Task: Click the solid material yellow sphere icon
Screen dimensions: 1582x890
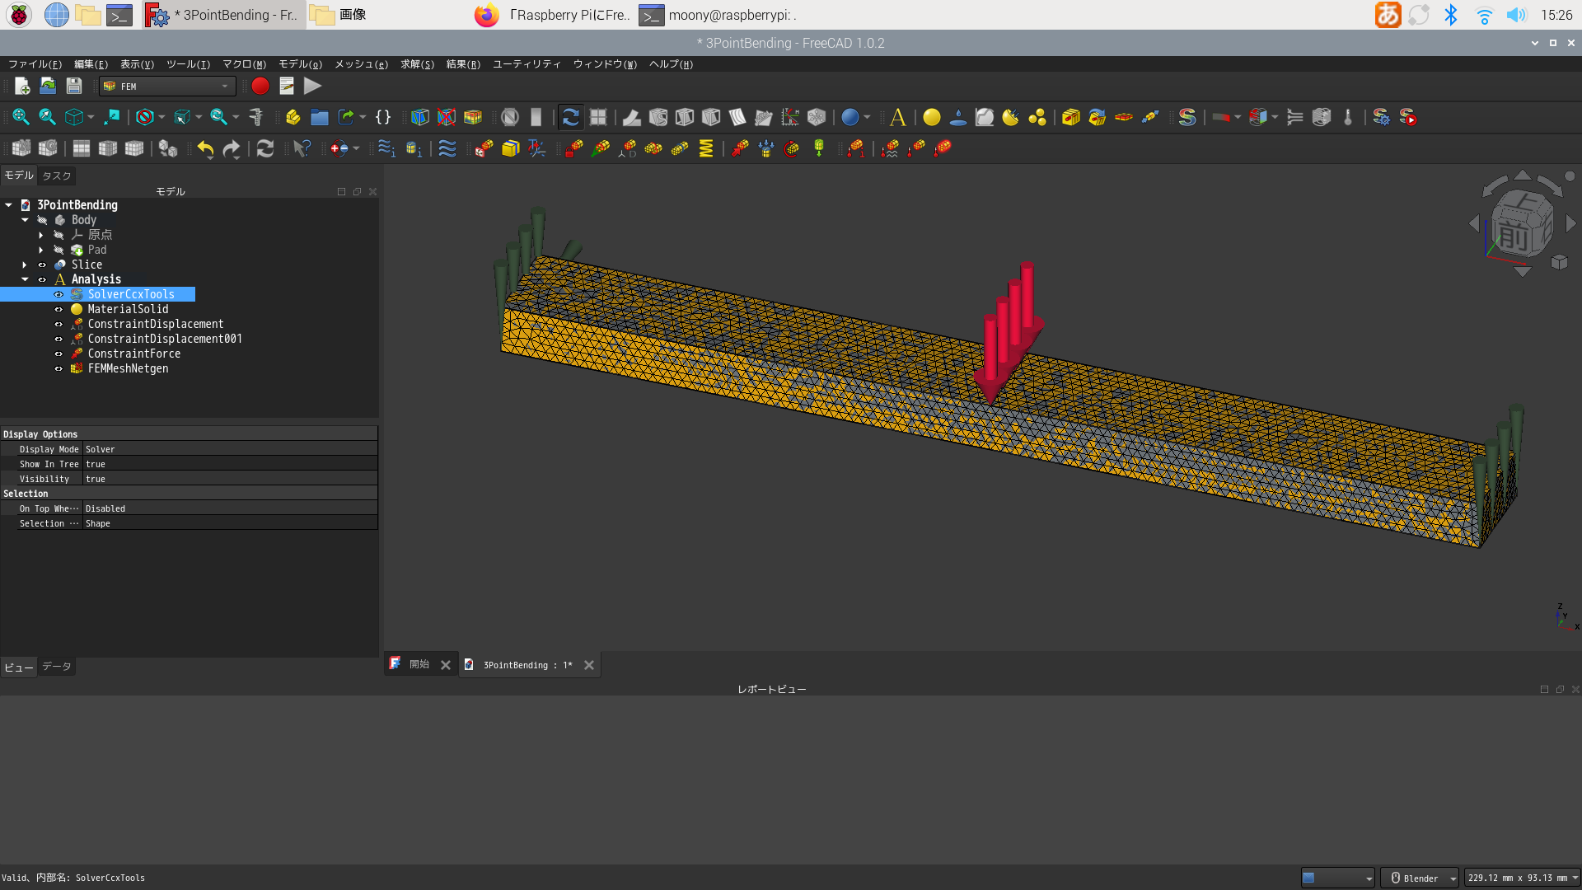Action: [931, 117]
